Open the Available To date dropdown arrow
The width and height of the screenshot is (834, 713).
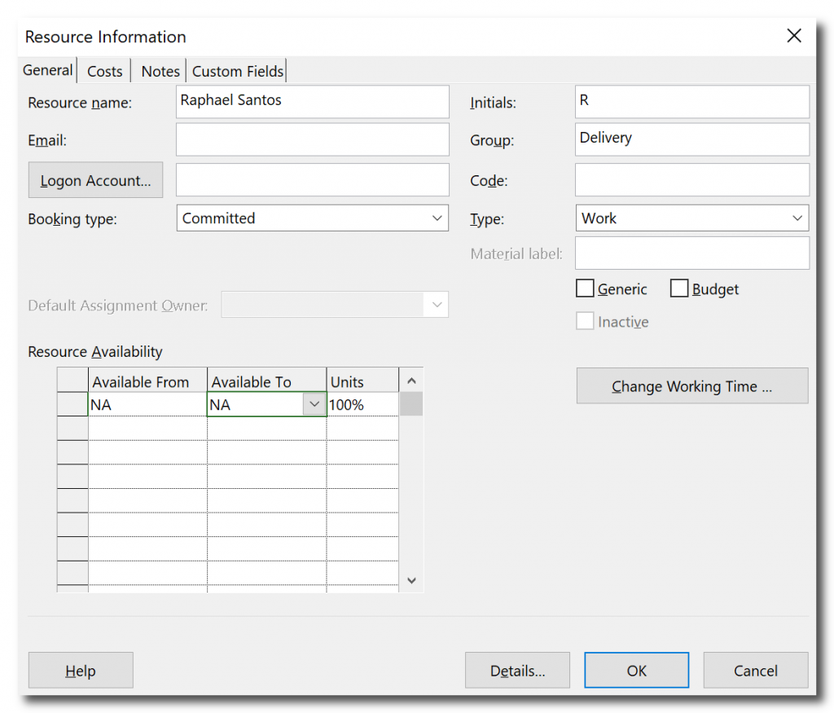click(x=314, y=404)
